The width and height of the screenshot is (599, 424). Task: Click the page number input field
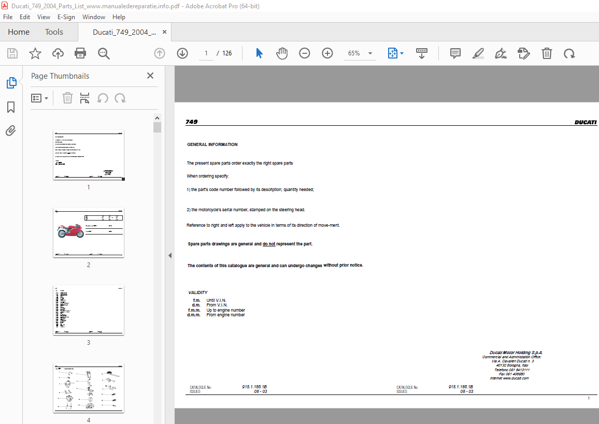pyautogui.click(x=206, y=53)
